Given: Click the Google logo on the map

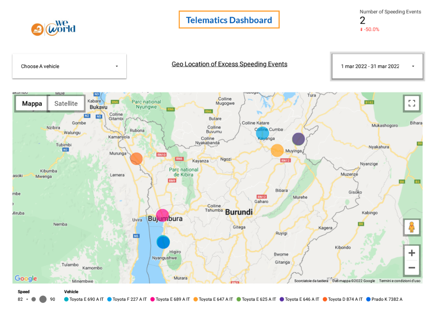Looking at the screenshot, I should click(25, 278).
